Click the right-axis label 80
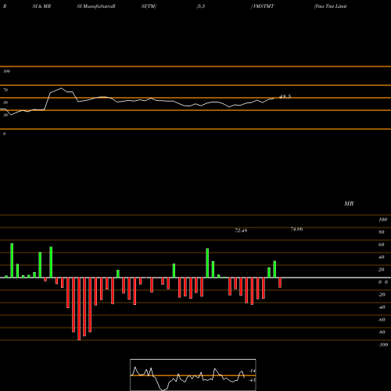This screenshot has width=391, height=391. tap(382, 232)
